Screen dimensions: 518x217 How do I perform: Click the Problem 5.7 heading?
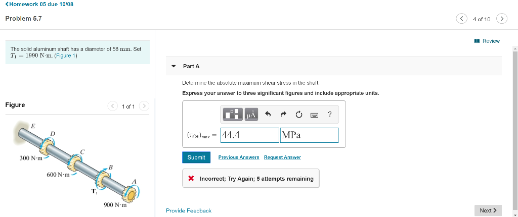(23, 19)
